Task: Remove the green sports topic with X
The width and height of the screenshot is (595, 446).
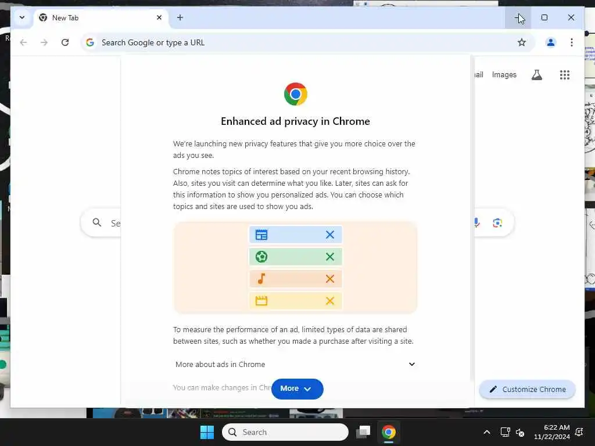Action: [x=330, y=257]
